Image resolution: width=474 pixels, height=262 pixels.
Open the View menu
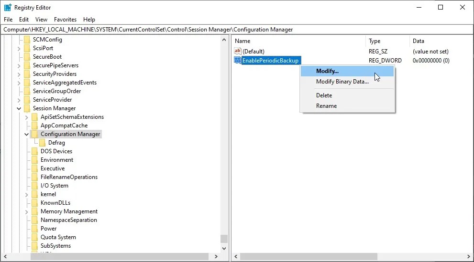pyautogui.click(x=41, y=19)
